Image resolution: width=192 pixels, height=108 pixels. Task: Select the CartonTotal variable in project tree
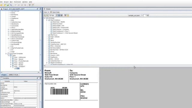pos(15,41)
